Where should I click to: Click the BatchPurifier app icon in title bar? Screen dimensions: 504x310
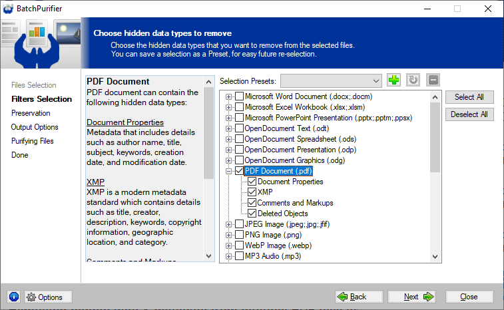[8, 9]
